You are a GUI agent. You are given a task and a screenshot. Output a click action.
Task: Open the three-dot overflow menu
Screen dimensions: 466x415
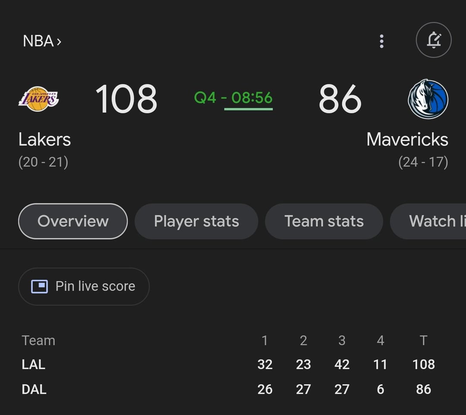click(381, 40)
